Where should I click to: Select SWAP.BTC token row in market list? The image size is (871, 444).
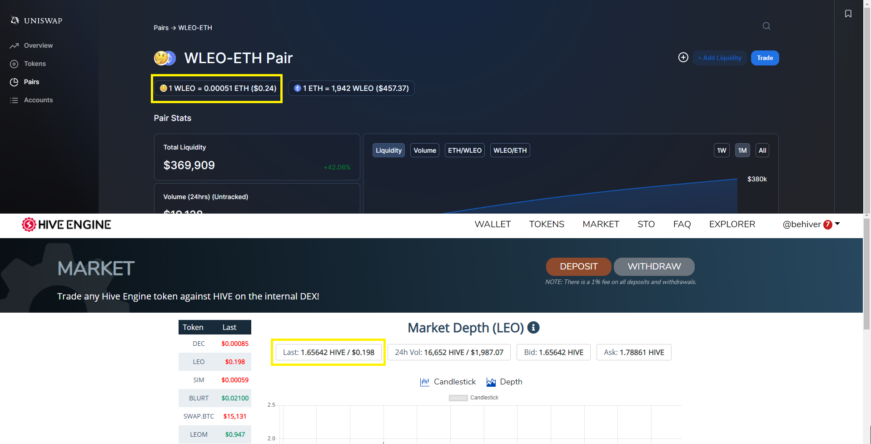(x=215, y=416)
